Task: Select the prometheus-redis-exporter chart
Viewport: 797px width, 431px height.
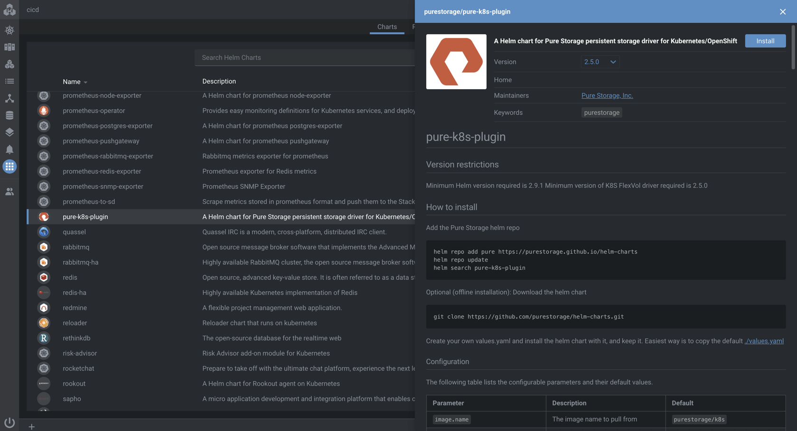Action: click(x=221, y=171)
